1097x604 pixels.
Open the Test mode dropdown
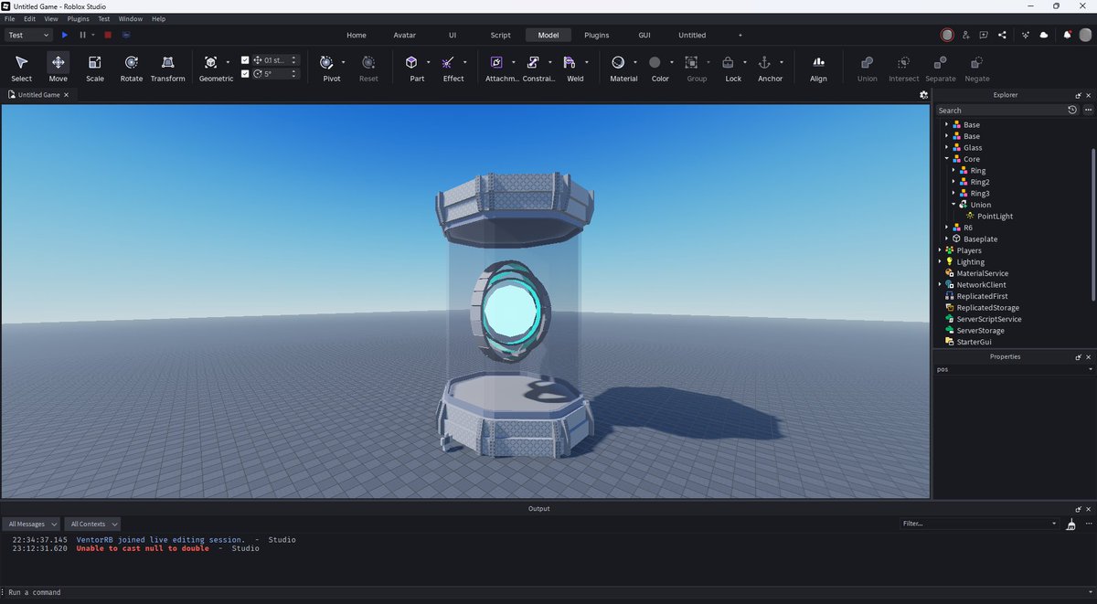click(27, 35)
